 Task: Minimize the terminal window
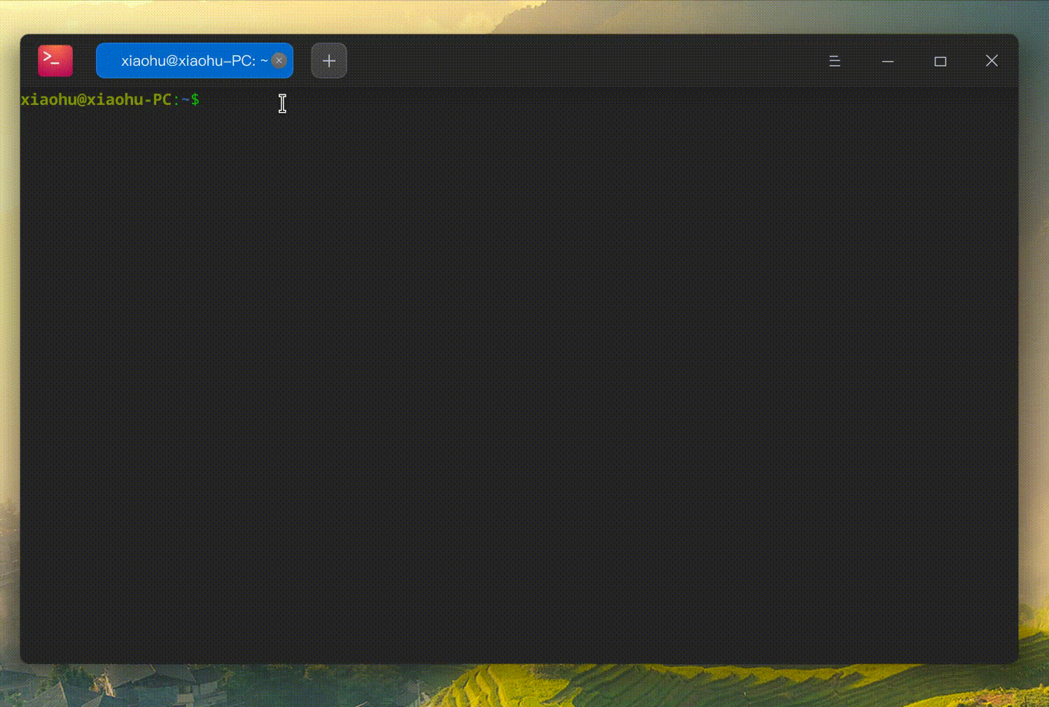click(888, 61)
